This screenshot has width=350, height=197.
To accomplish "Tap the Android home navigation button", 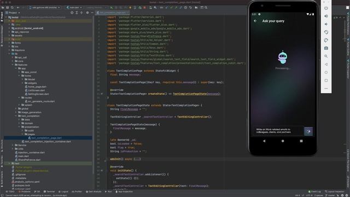I will coord(283,141).
